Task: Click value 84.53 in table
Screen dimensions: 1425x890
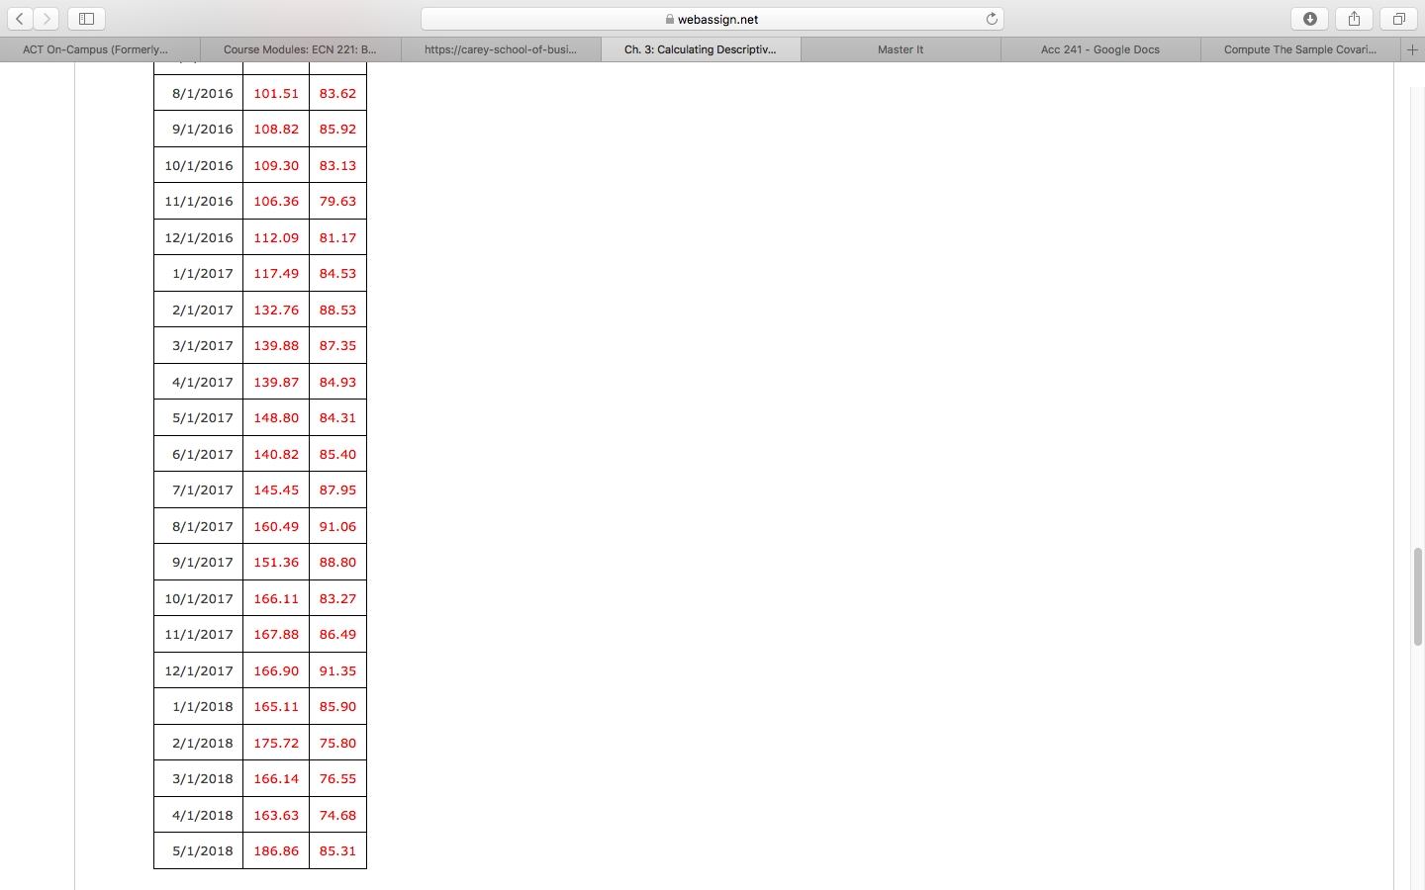Action: pos(337,273)
